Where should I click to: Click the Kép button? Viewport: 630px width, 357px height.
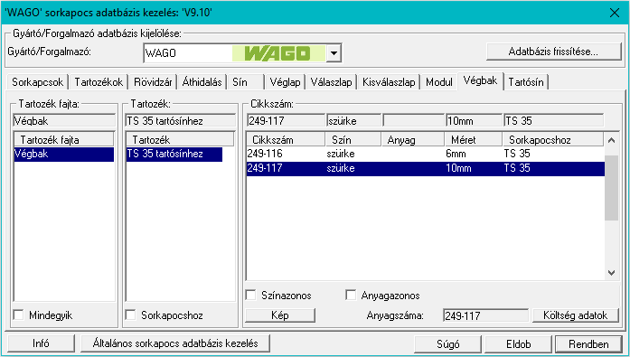click(x=280, y=315)
